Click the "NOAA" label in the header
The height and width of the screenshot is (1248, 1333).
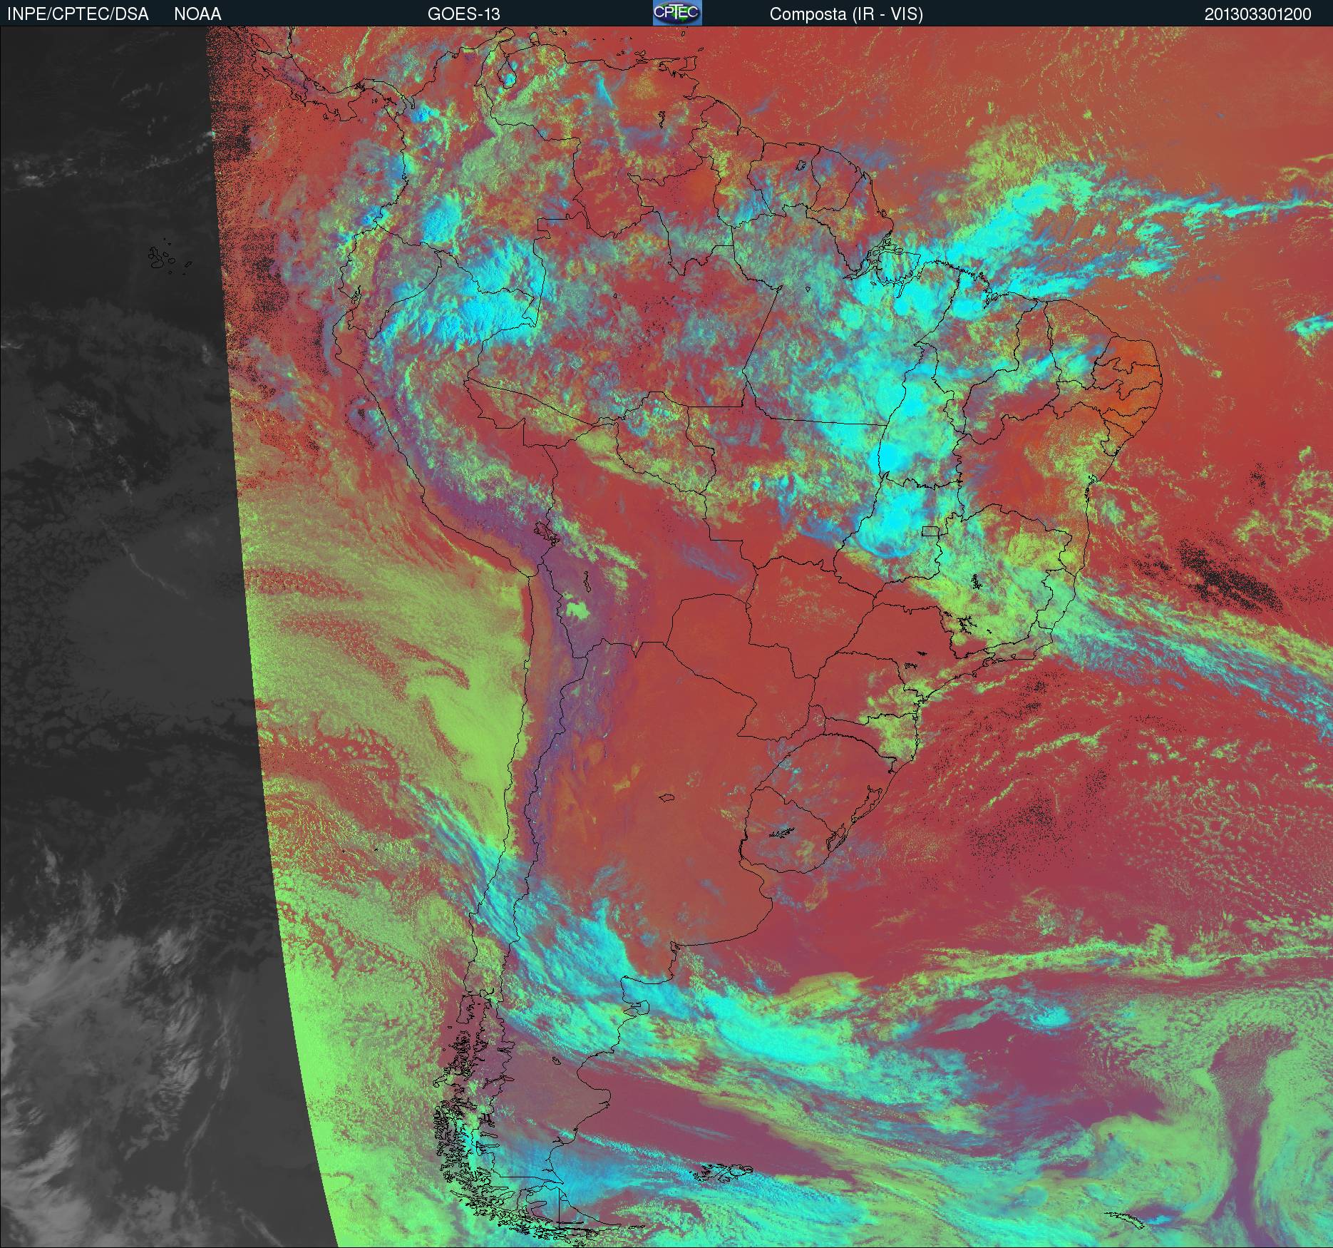point(197,14)
